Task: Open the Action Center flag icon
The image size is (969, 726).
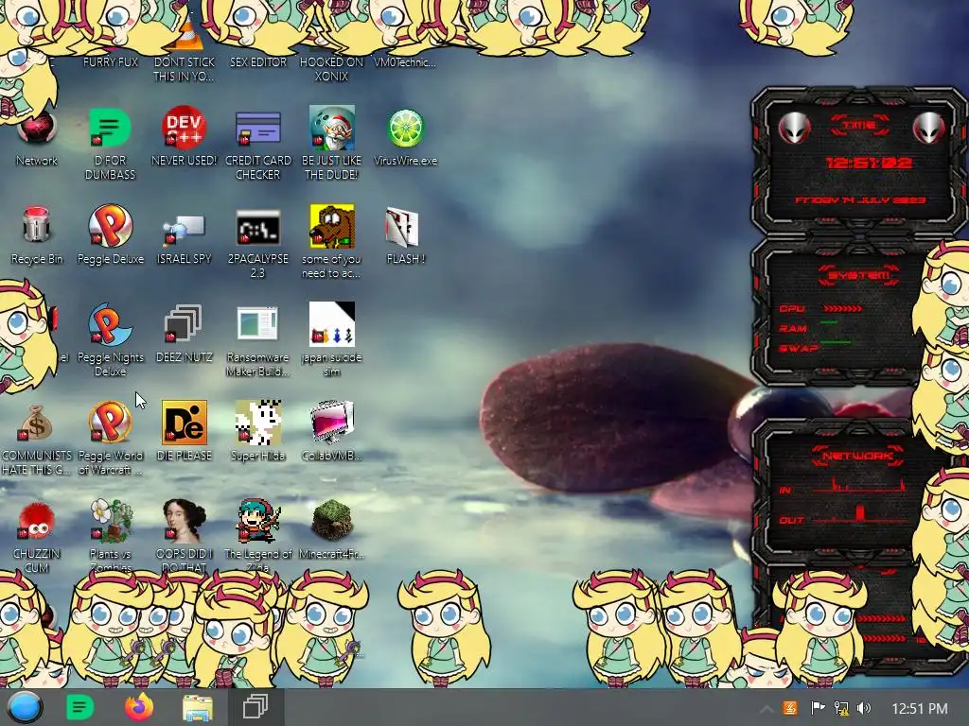Action: 817,708
